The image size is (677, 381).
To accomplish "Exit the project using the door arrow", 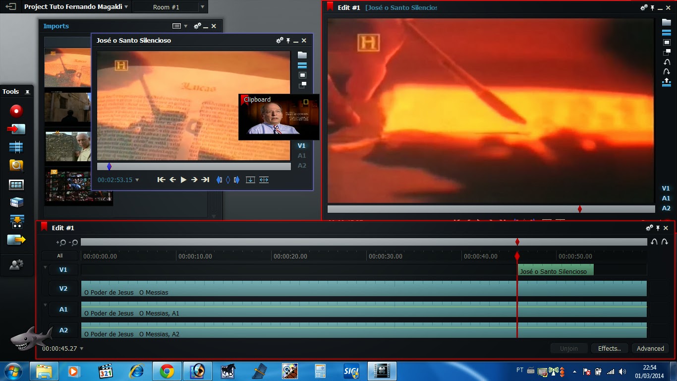I will tap(11, 7).
